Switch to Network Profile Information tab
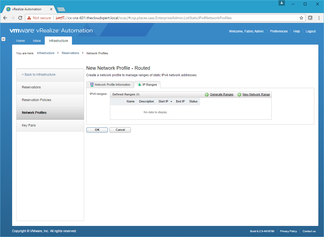Image resolution: width=324 pixels, height=237 pixels. click(x=110, y=85)
